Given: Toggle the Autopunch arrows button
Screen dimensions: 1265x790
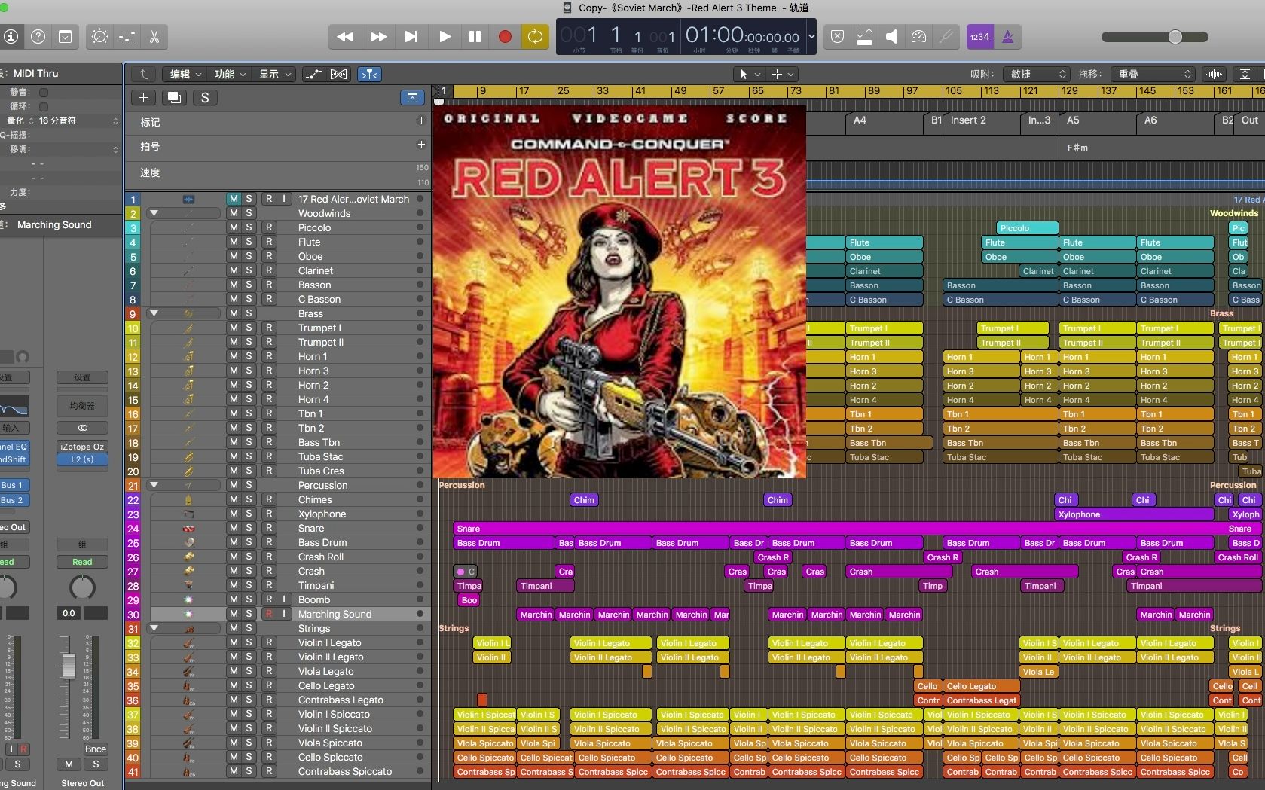Looking at the screenshot, I should click(x=864, y=36).
